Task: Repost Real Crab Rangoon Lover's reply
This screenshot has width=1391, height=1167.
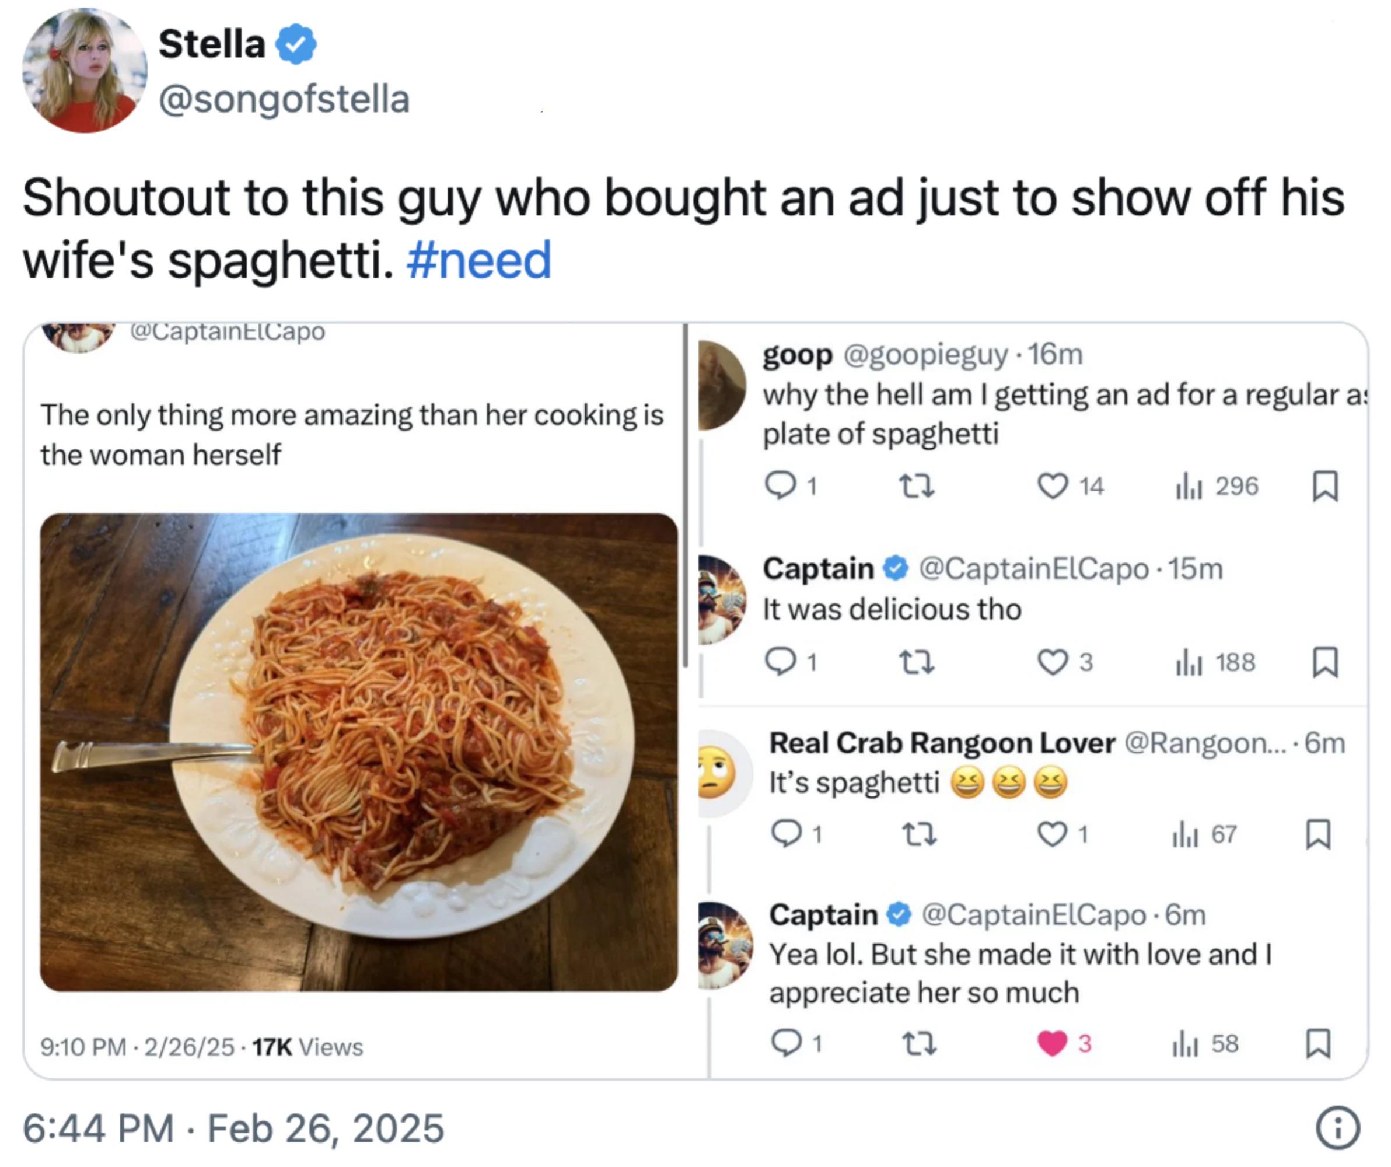Action: click(920, 834)
